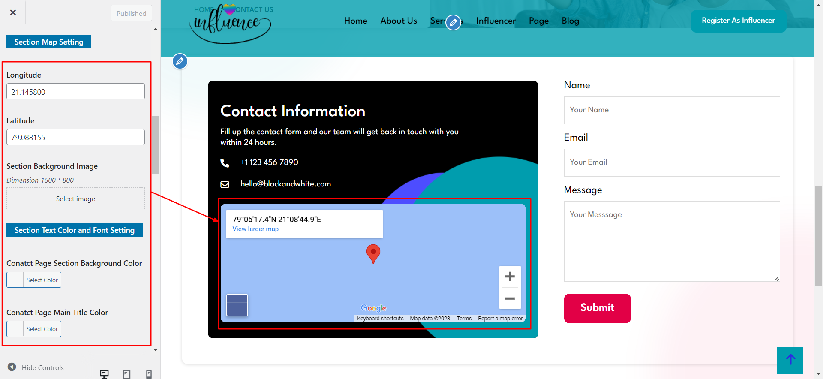Open Select Color for Section Background Color
The width and height of the screenshot is (823, 379).
pos(34,280)
